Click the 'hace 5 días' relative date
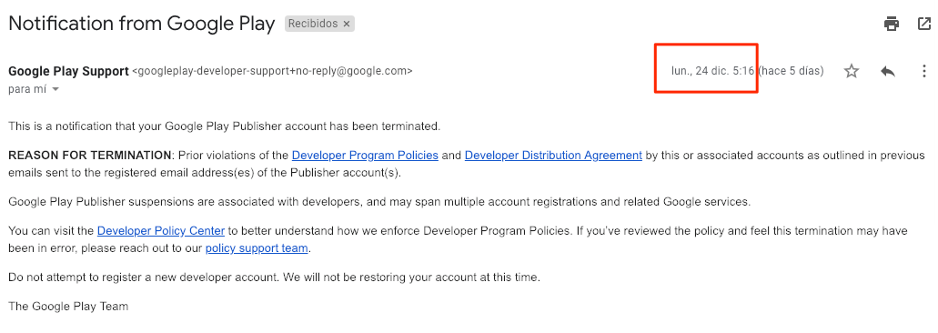938x333 pixels. point(791,71)
